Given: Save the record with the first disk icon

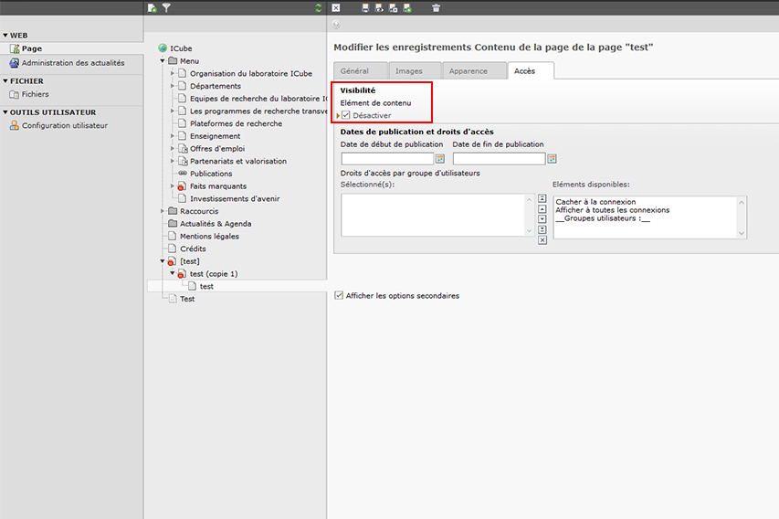Looking at the screenshot, I should click(x=365, y=8).
